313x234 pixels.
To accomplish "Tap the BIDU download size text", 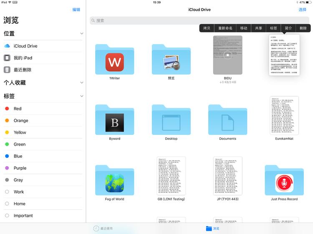I will pyautogui.click(x=227, y=82).
